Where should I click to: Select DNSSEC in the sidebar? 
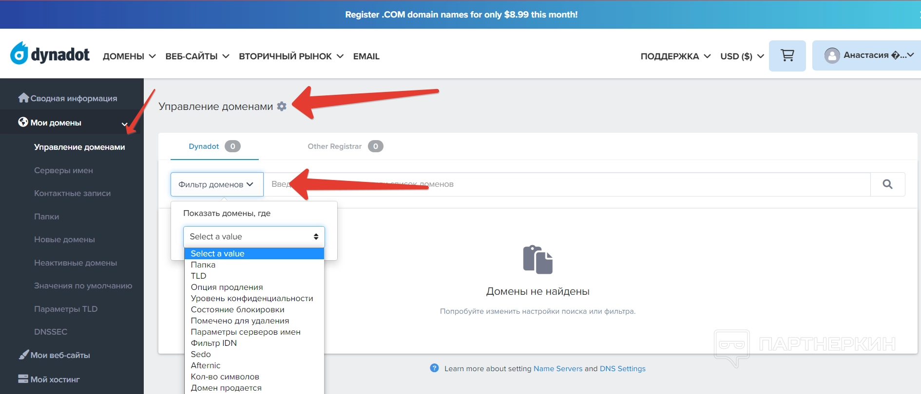coord(51,332)
